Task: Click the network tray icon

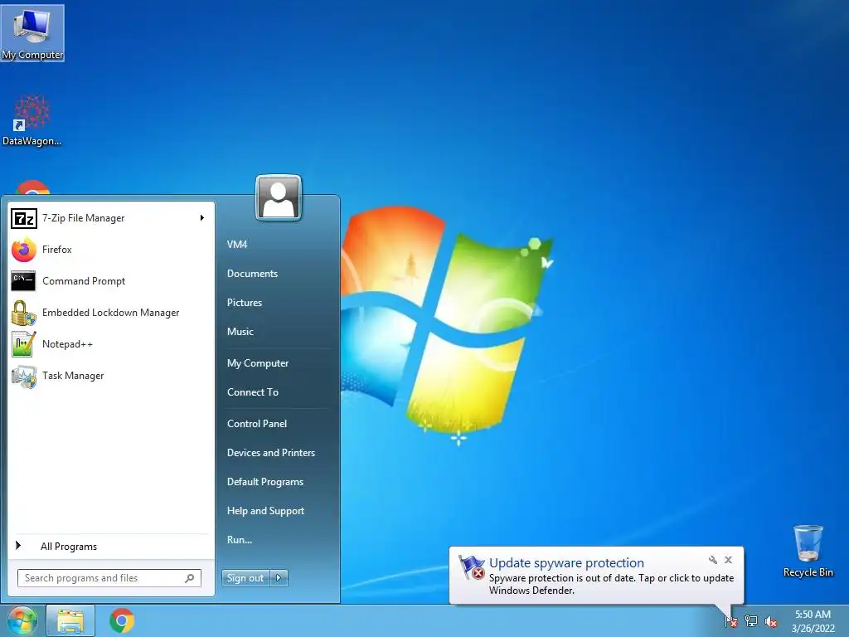Action: click(x=751, y=621)
